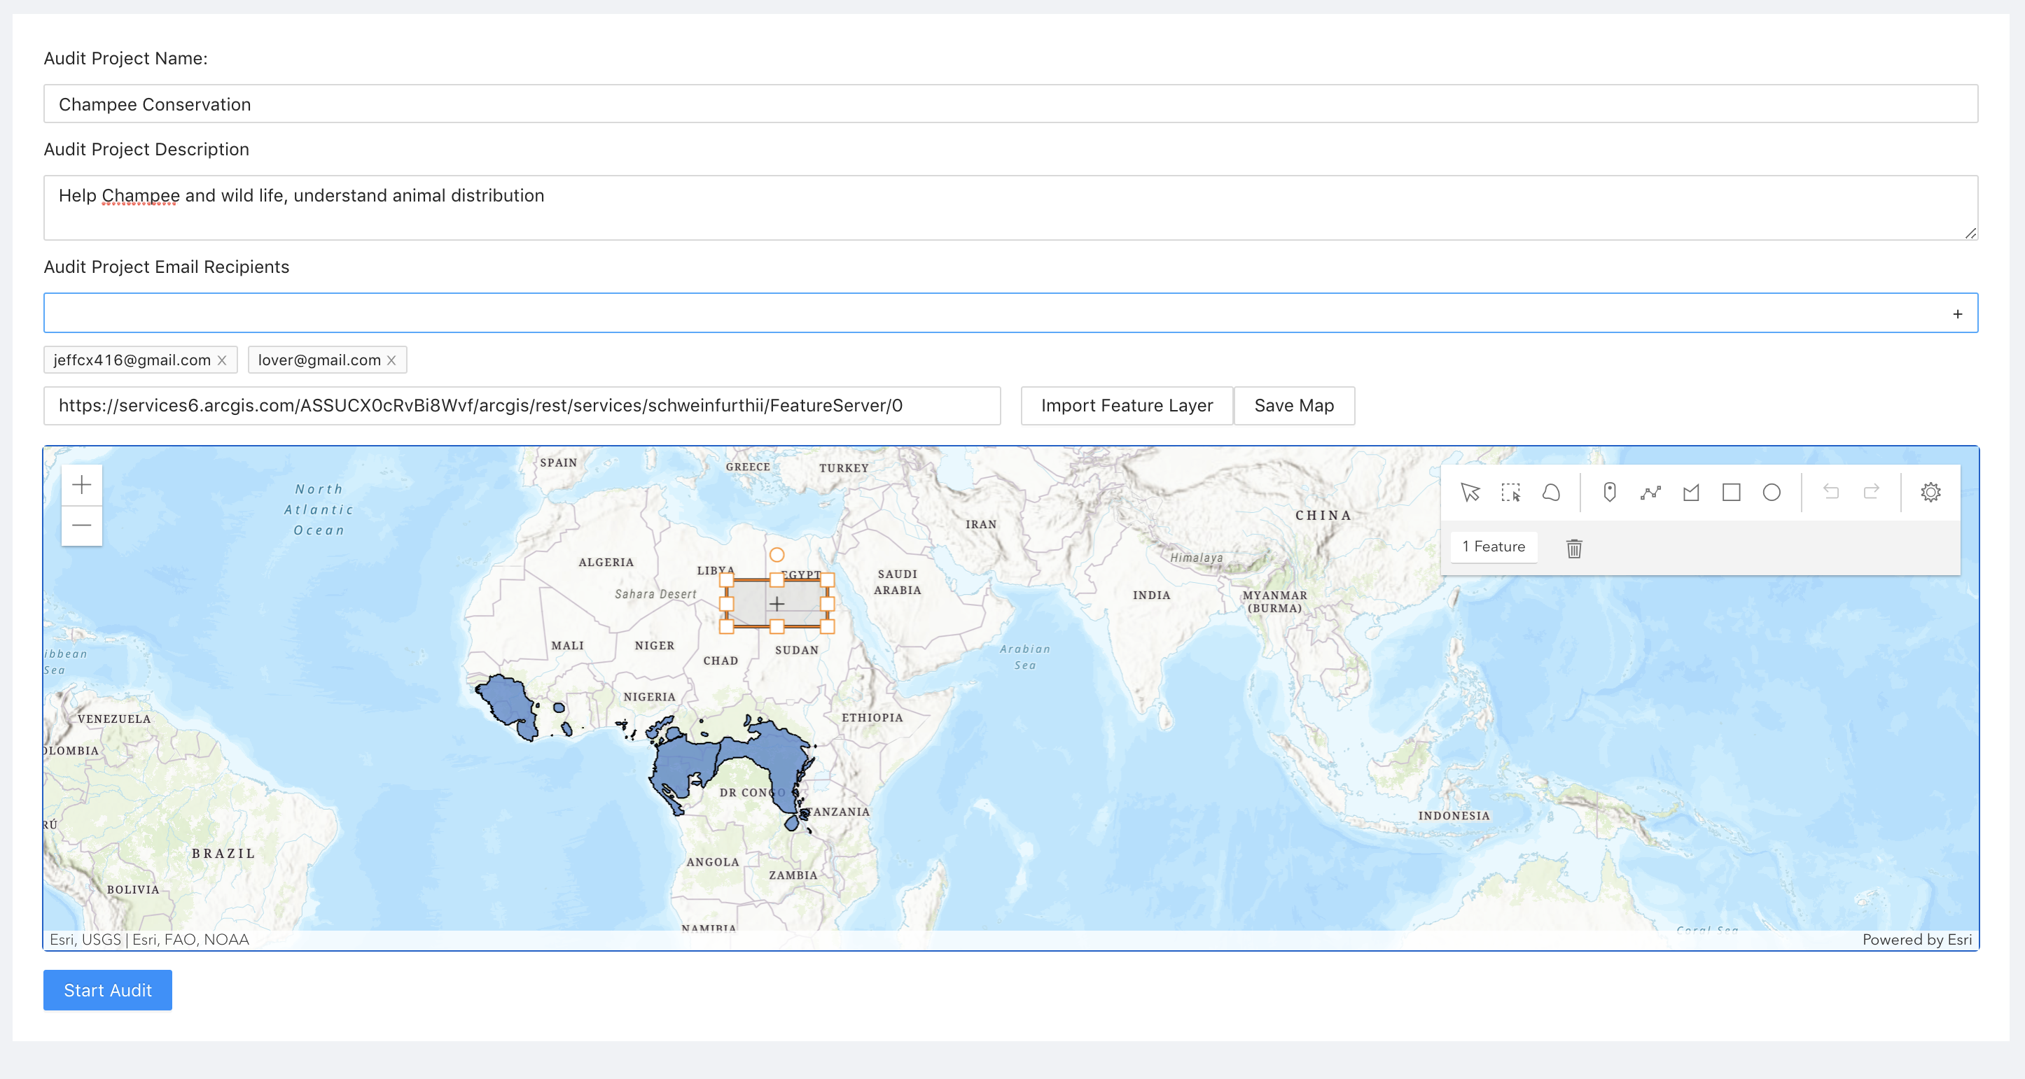Open sketch settings gear menu
This screenshot has height=1079, width=2025.
pyautogui.click(x=1930, y=493)
